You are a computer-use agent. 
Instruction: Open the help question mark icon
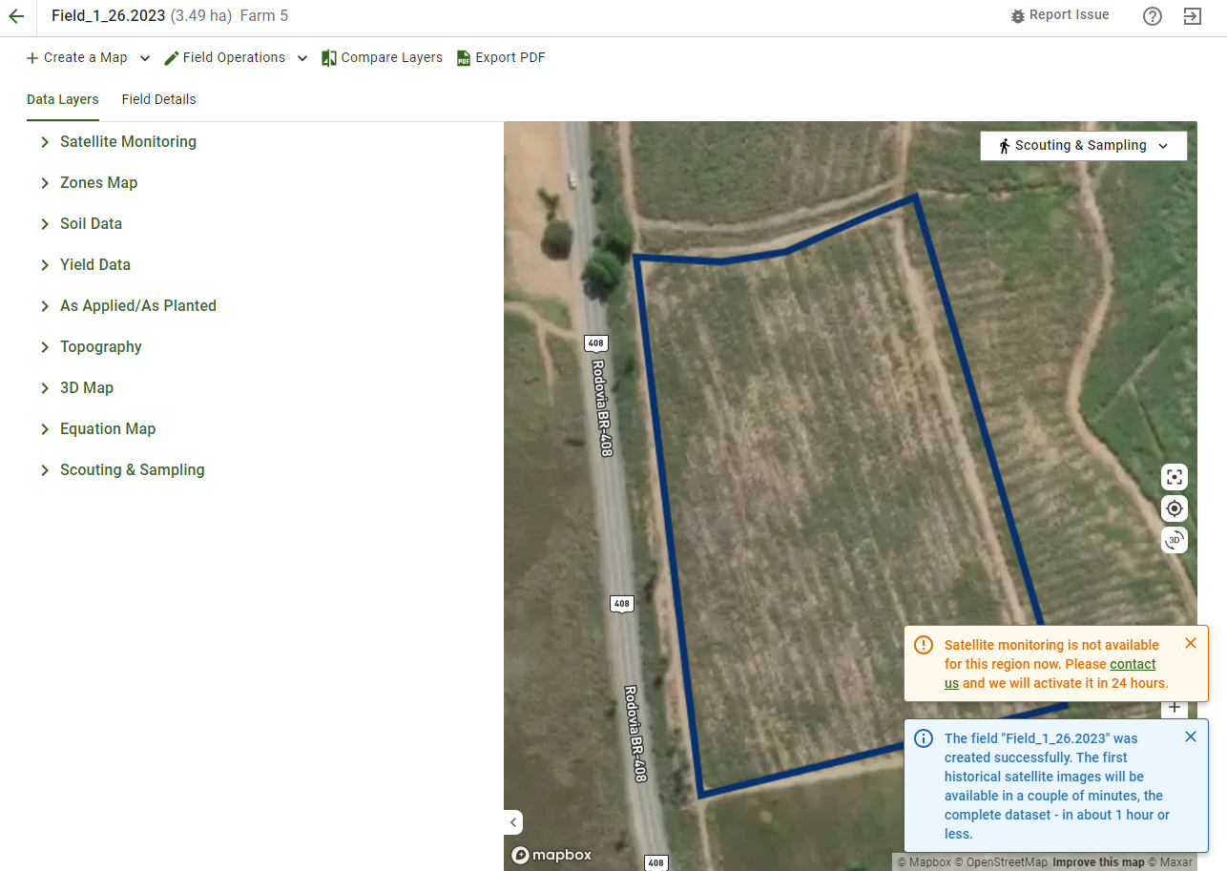1153,16
